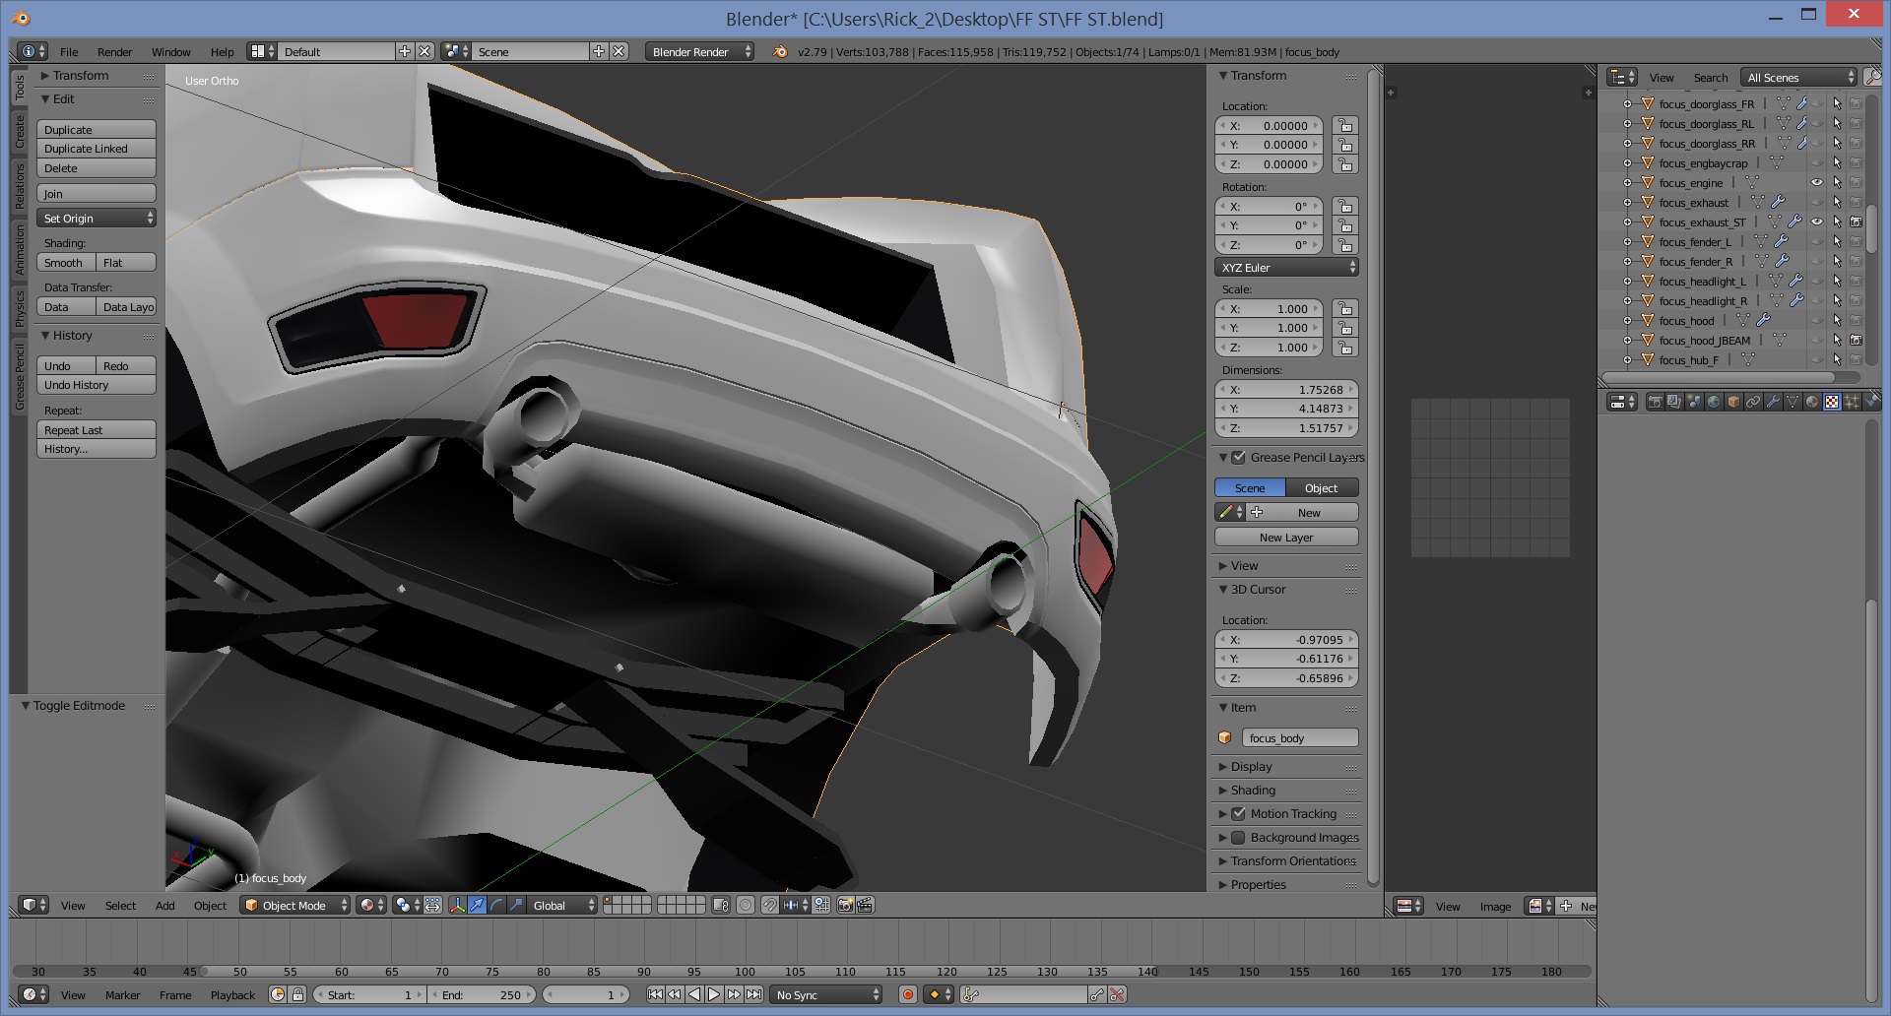Screen dimensions: 1891x1016
Task: Disable rendering of focus_hood_JBEAM via camera icon
Action: tap(1856, 341)
